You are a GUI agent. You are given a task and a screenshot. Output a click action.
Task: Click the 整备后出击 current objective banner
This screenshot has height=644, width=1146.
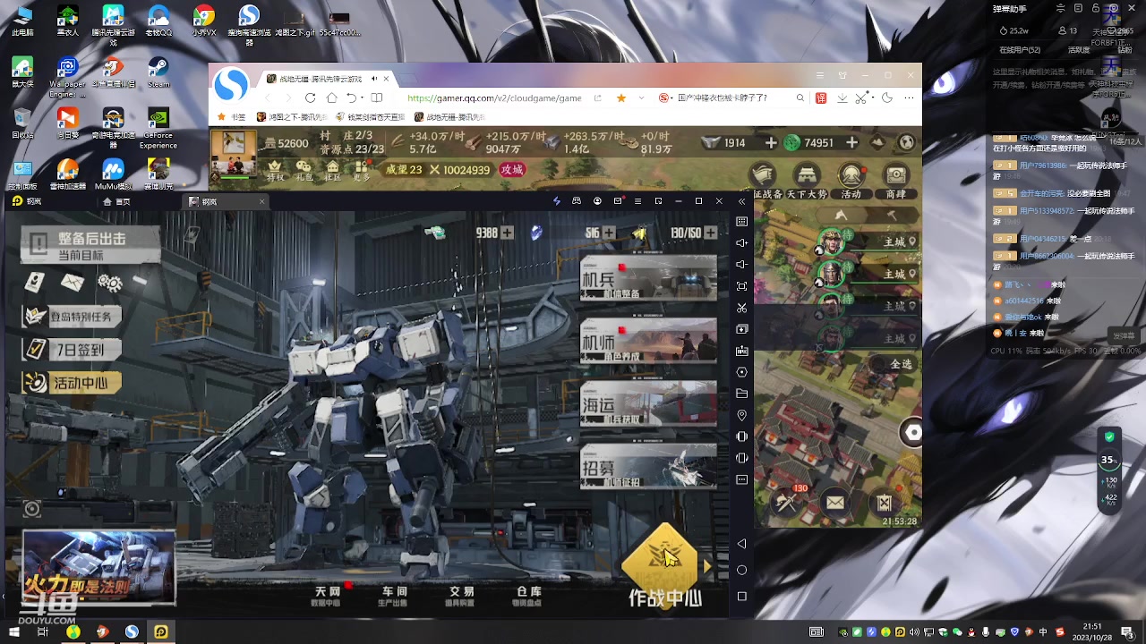[90, 245]
